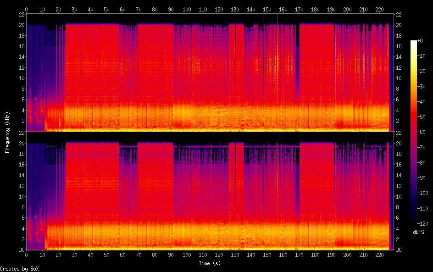Click the 130 tick on the top time axis
433x272 pixels.
[235, 9]
